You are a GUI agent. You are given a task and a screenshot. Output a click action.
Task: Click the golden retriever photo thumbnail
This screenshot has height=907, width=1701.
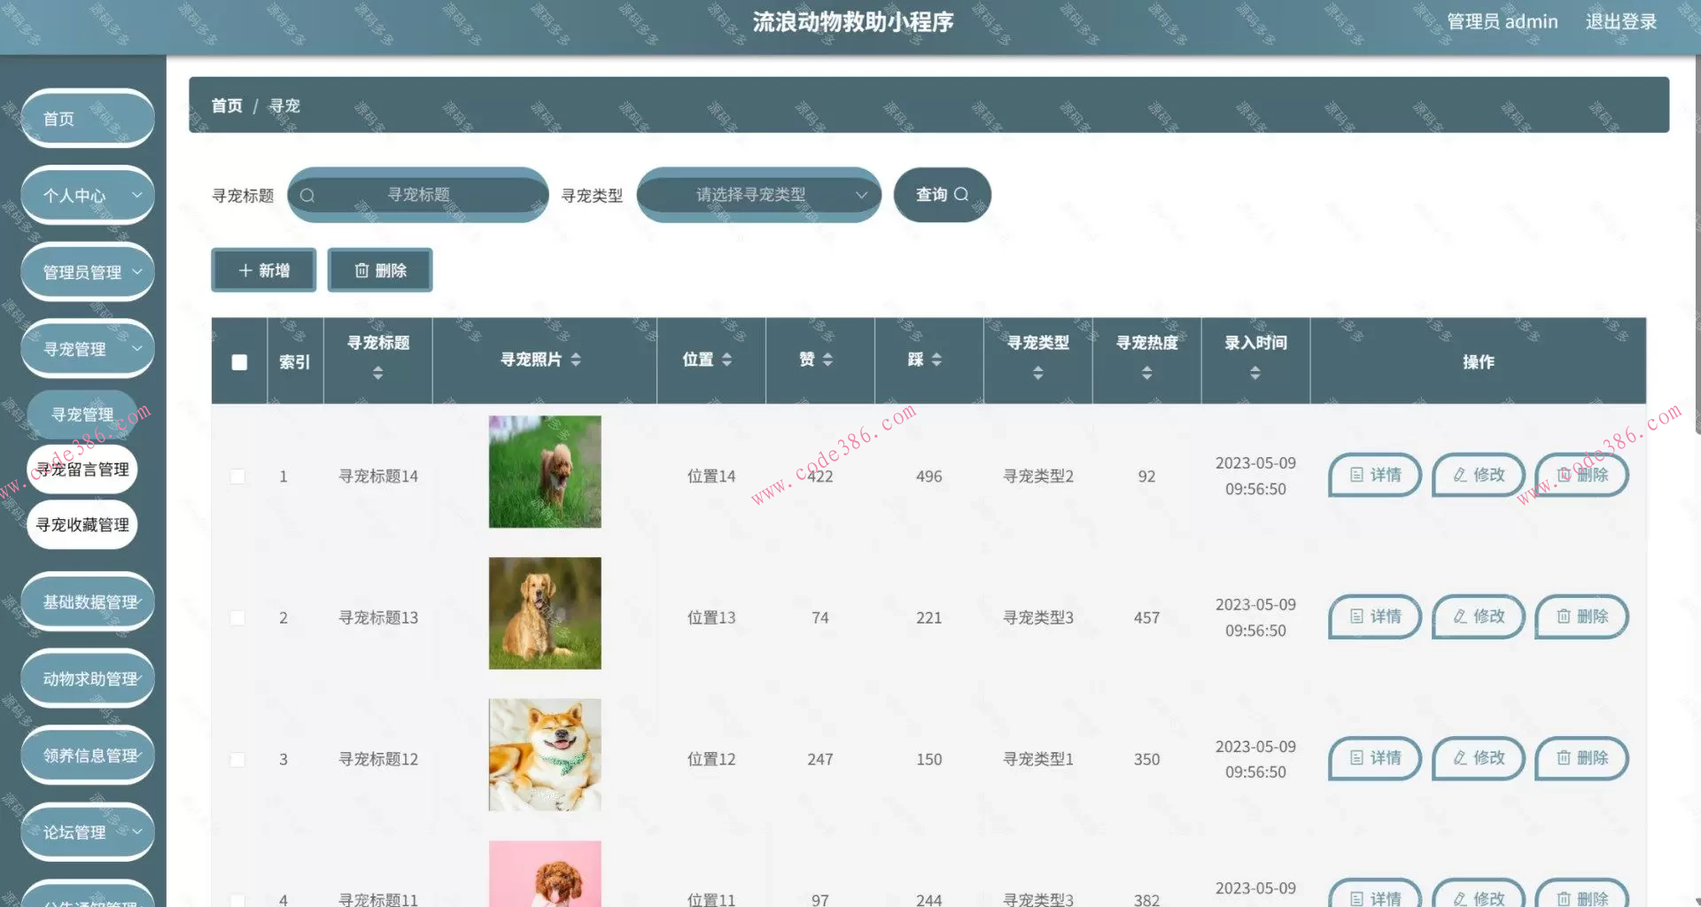click(x=544, y=613)
